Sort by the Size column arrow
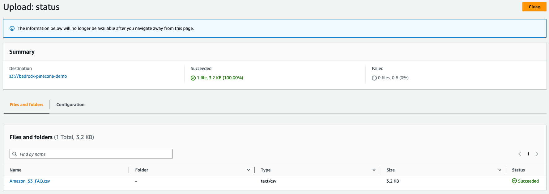 pyautogui.click(x=500, y=170)
